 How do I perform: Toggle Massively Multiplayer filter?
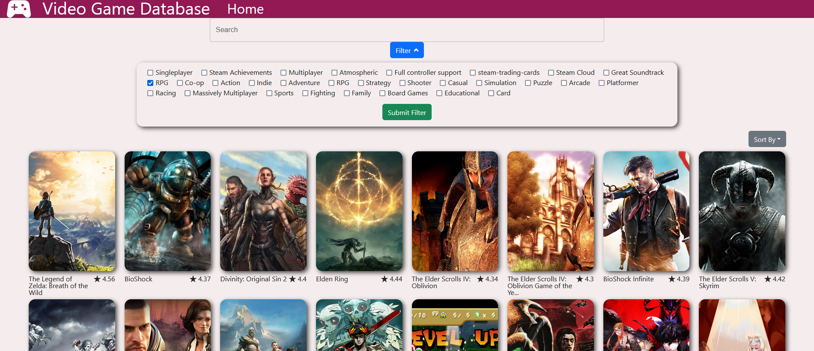(x=188, y=93)
